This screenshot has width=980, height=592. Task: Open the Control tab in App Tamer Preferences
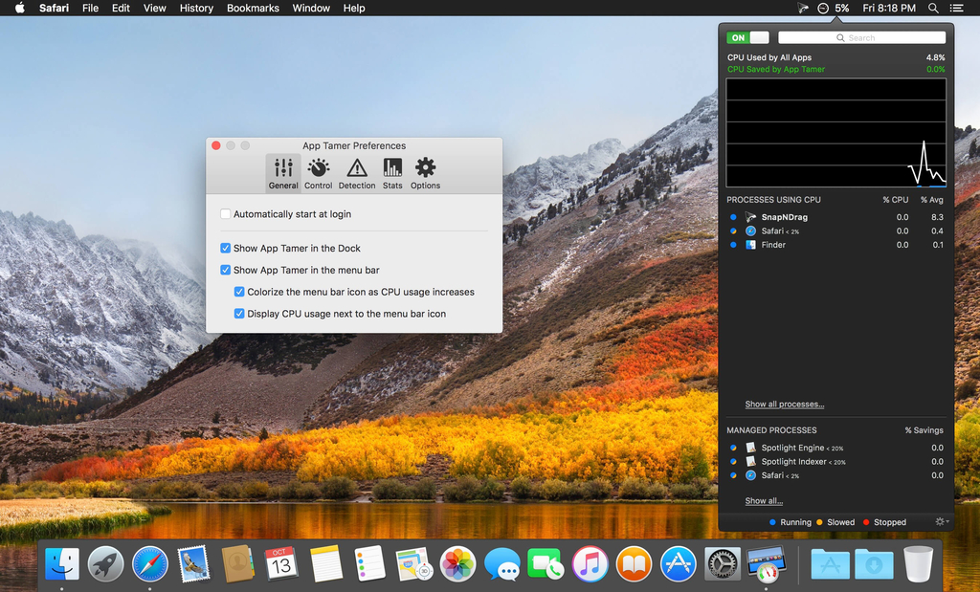pos(318,173)
